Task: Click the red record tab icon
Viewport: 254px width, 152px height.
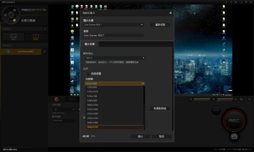Action: click(56, 99)
